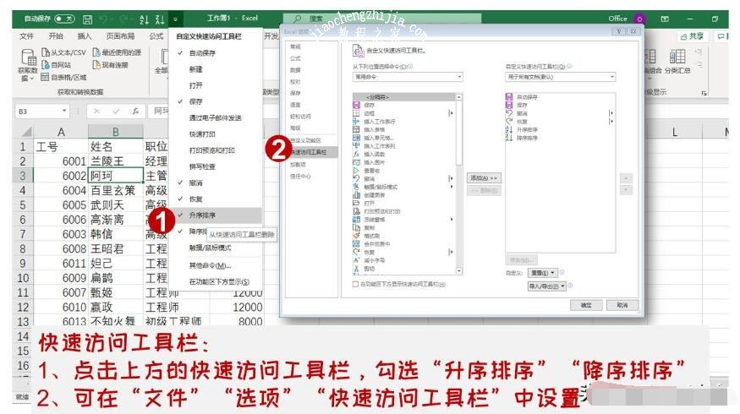Viewport: 740px width, 414px height.
Task: Expand the Name Box dropdown showing B3
Action: [x=64, y=111]
